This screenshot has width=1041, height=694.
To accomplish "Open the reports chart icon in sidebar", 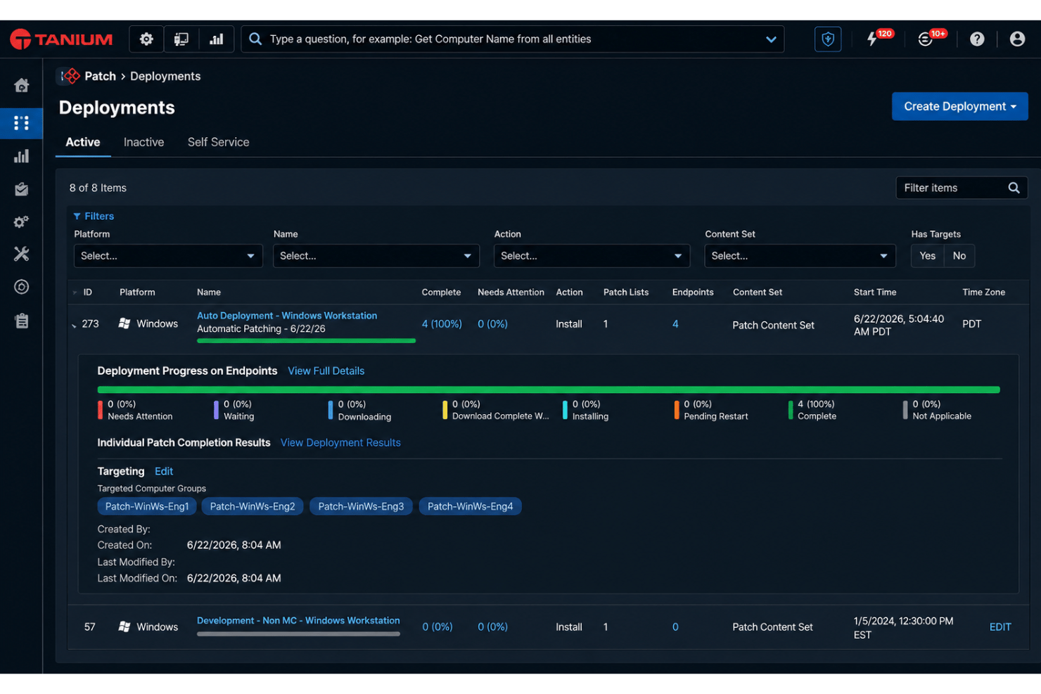I will coord(22,156).
